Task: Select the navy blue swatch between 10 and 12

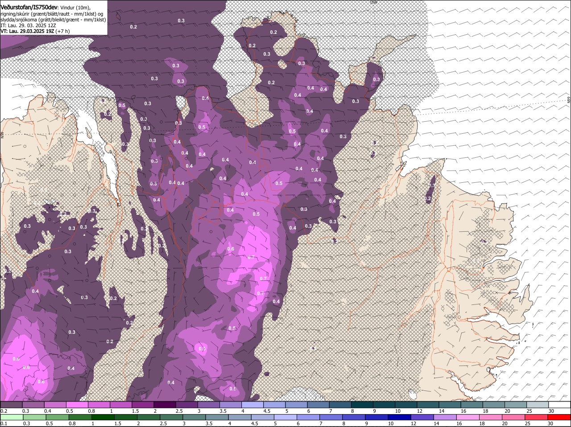Action: (x=400, y=417)
